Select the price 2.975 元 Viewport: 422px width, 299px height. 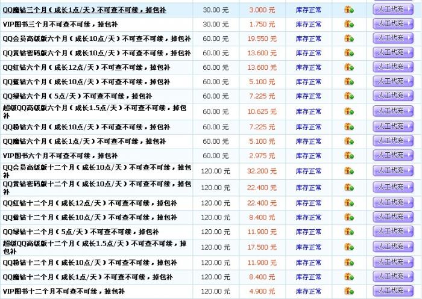coord(262,156)
